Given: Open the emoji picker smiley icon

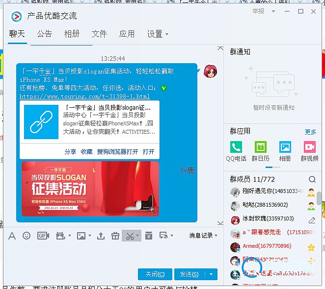Looking at the screenshot, I should pyautogui.click(x=27, y=236).
